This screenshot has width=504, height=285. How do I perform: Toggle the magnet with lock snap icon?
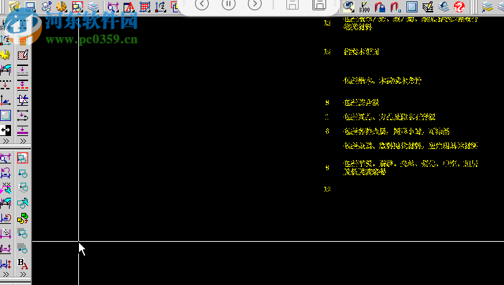(x=380, y=6)
